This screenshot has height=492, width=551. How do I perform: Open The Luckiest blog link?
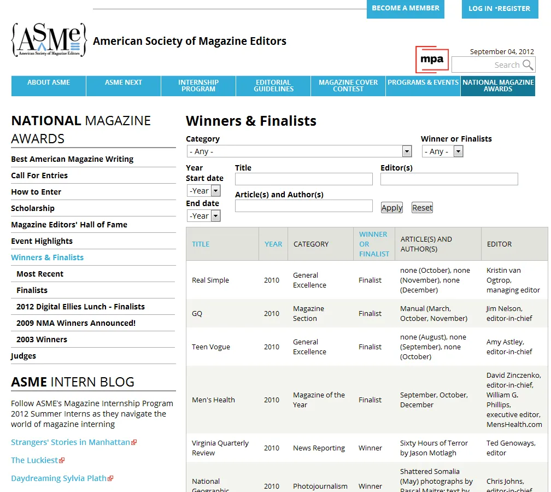[x=34, y=460]
